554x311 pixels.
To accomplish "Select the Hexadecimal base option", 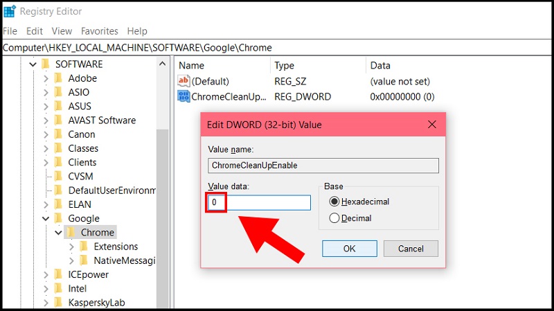I will 334,202.
